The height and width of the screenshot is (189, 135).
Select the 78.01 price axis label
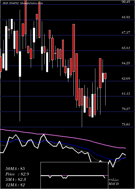click(126, 124)
